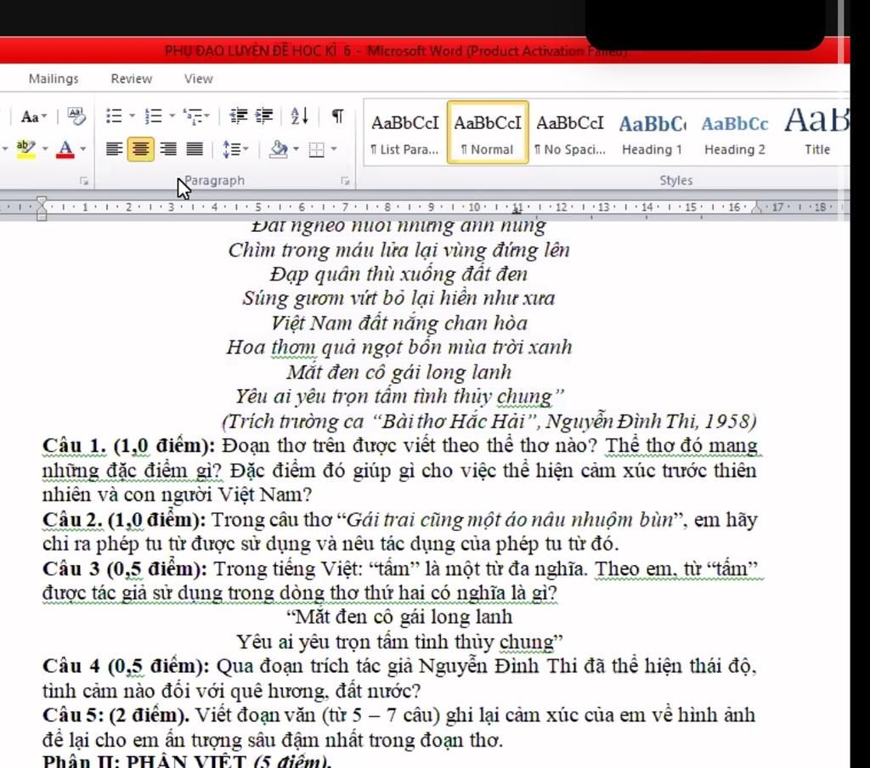Apply the List Paragraph style
The image size is (870, 768).
click(x=405, y=133)
